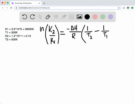Viewport: 135px width, 104px height.
Task: Click the T1 = 300K text line
Action: (11, 33)
